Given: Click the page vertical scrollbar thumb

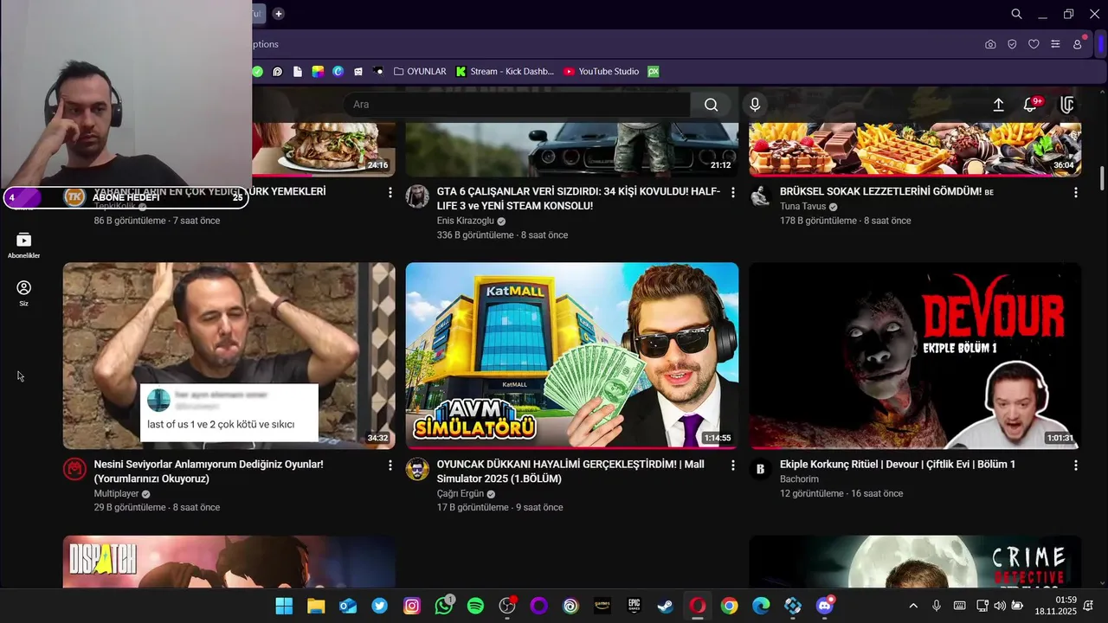Looking at the screenshot, I should click(x=1102, y=177).
